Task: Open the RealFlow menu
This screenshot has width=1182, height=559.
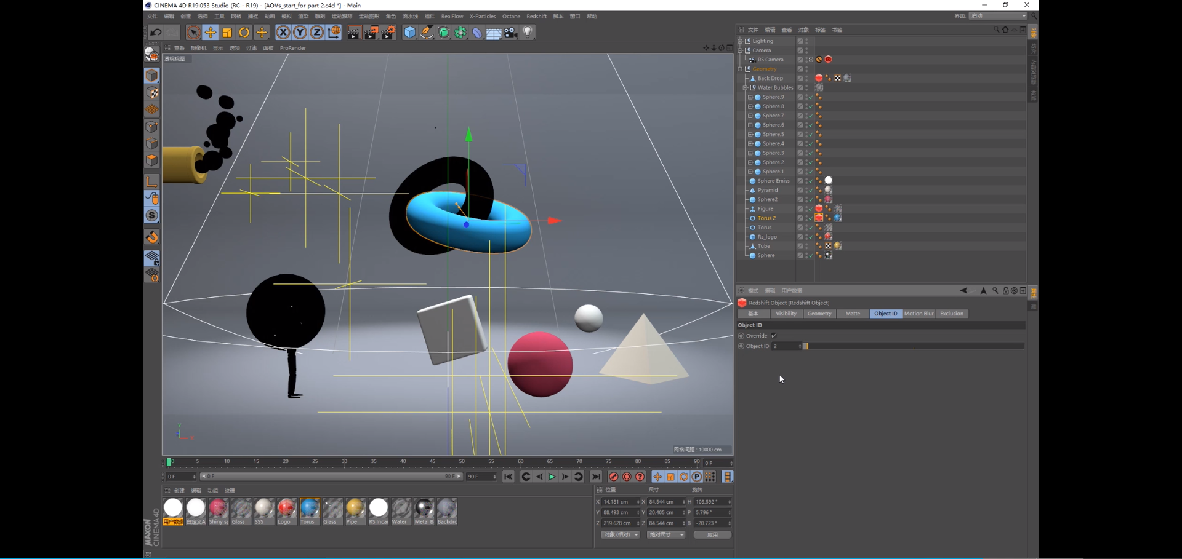Action: (452, 17)
